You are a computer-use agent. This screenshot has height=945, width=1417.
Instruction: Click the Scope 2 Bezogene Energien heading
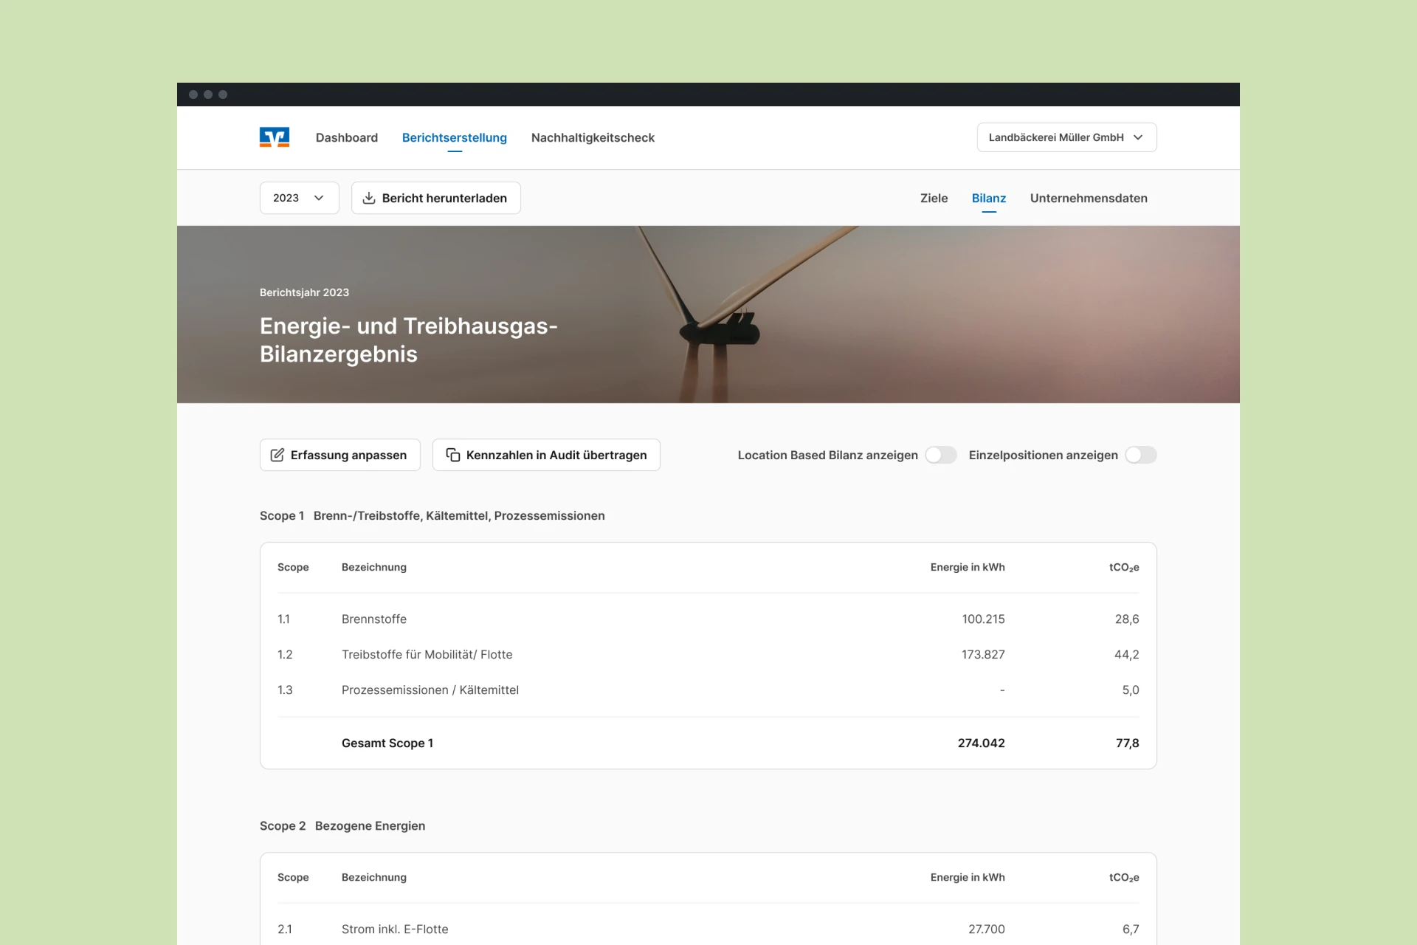click(x=342, y=825)
